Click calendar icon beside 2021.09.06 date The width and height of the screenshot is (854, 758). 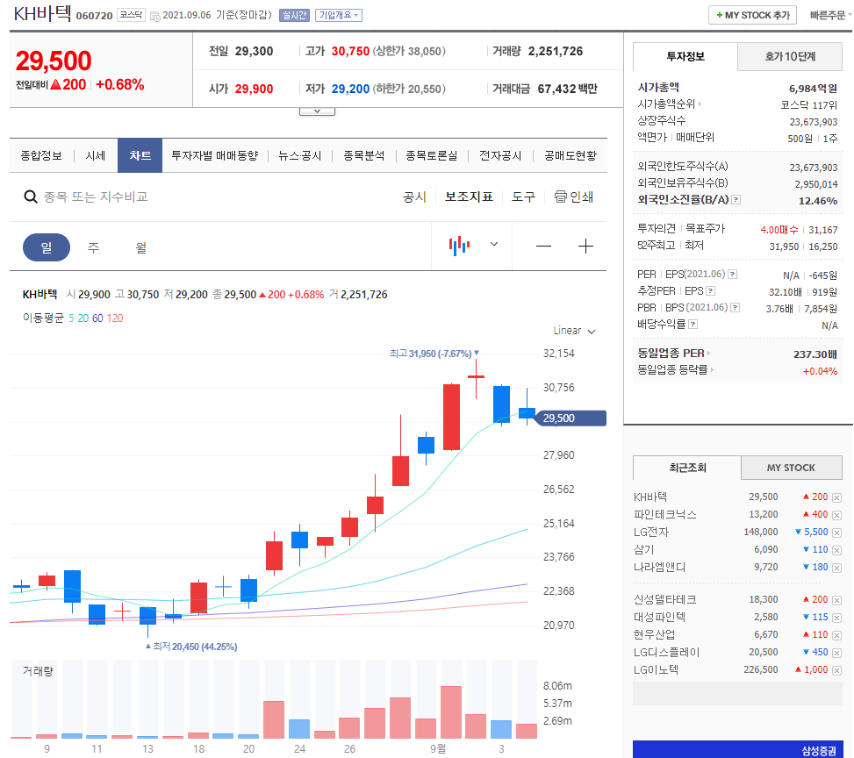click(x=154, y=16)
